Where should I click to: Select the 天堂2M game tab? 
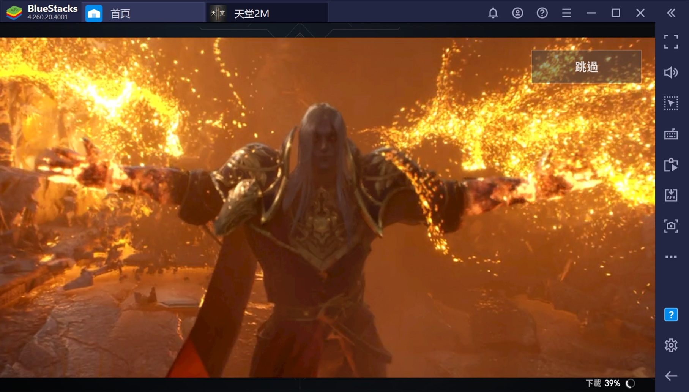[x=267, y=13]
